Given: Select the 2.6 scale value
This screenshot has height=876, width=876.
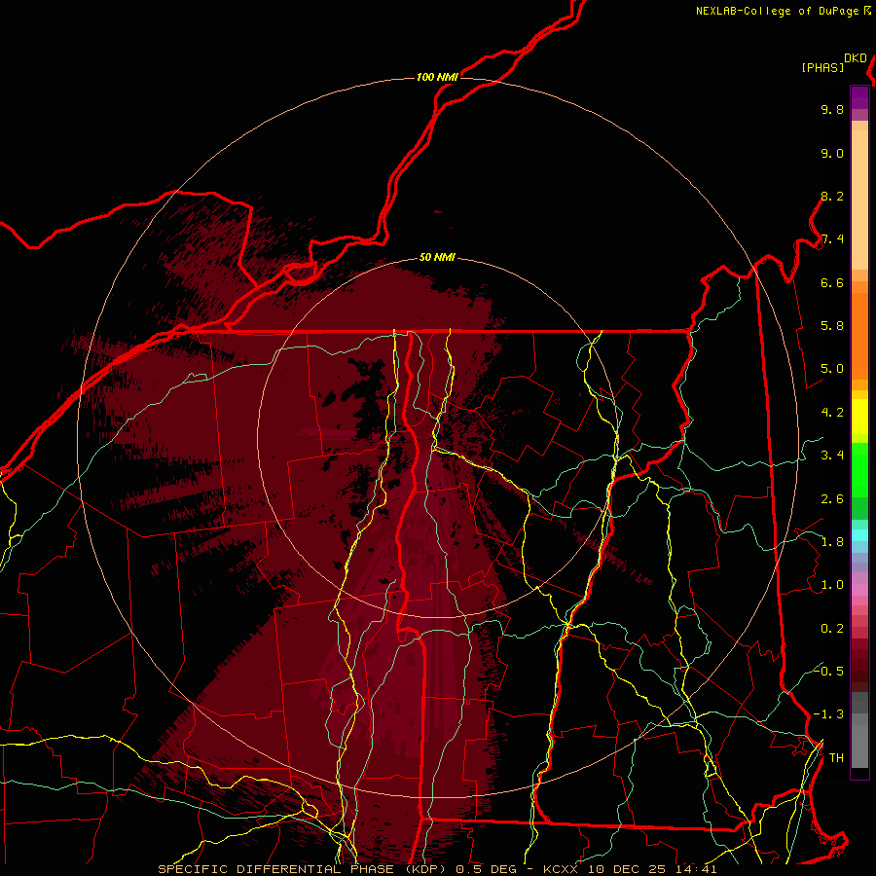Looking at the screenshot, I should coord(832,499).
